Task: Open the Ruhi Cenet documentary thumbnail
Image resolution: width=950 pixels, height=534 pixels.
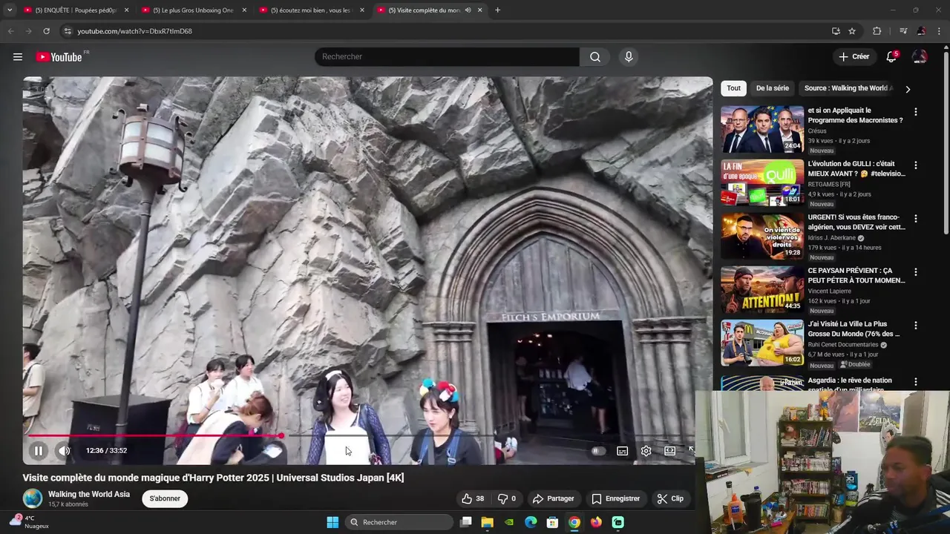Action: 762,343
